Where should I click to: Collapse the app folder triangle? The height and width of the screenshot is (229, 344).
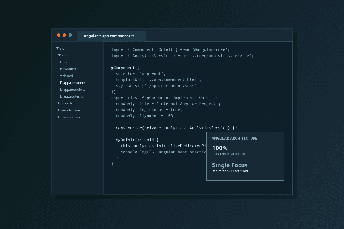click(60, 55)
